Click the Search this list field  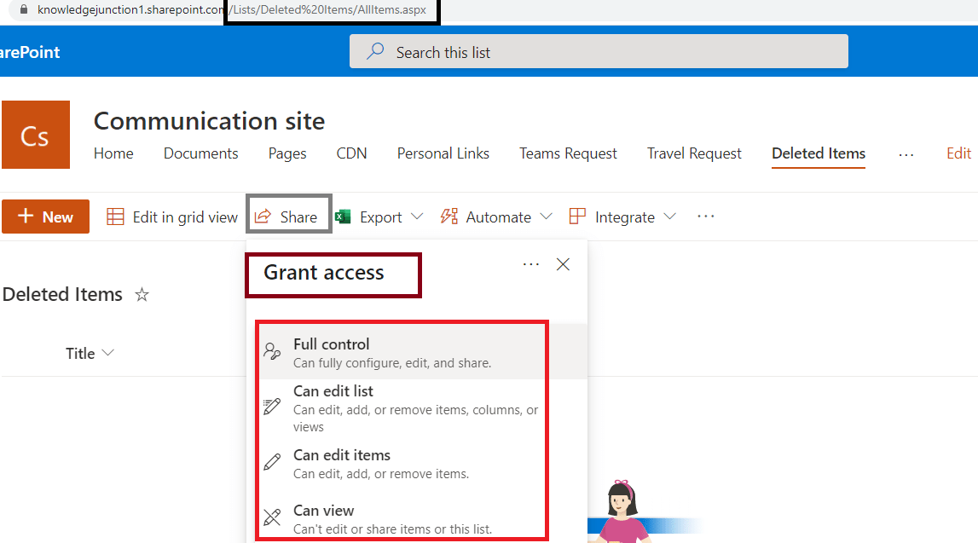[597, 51]
